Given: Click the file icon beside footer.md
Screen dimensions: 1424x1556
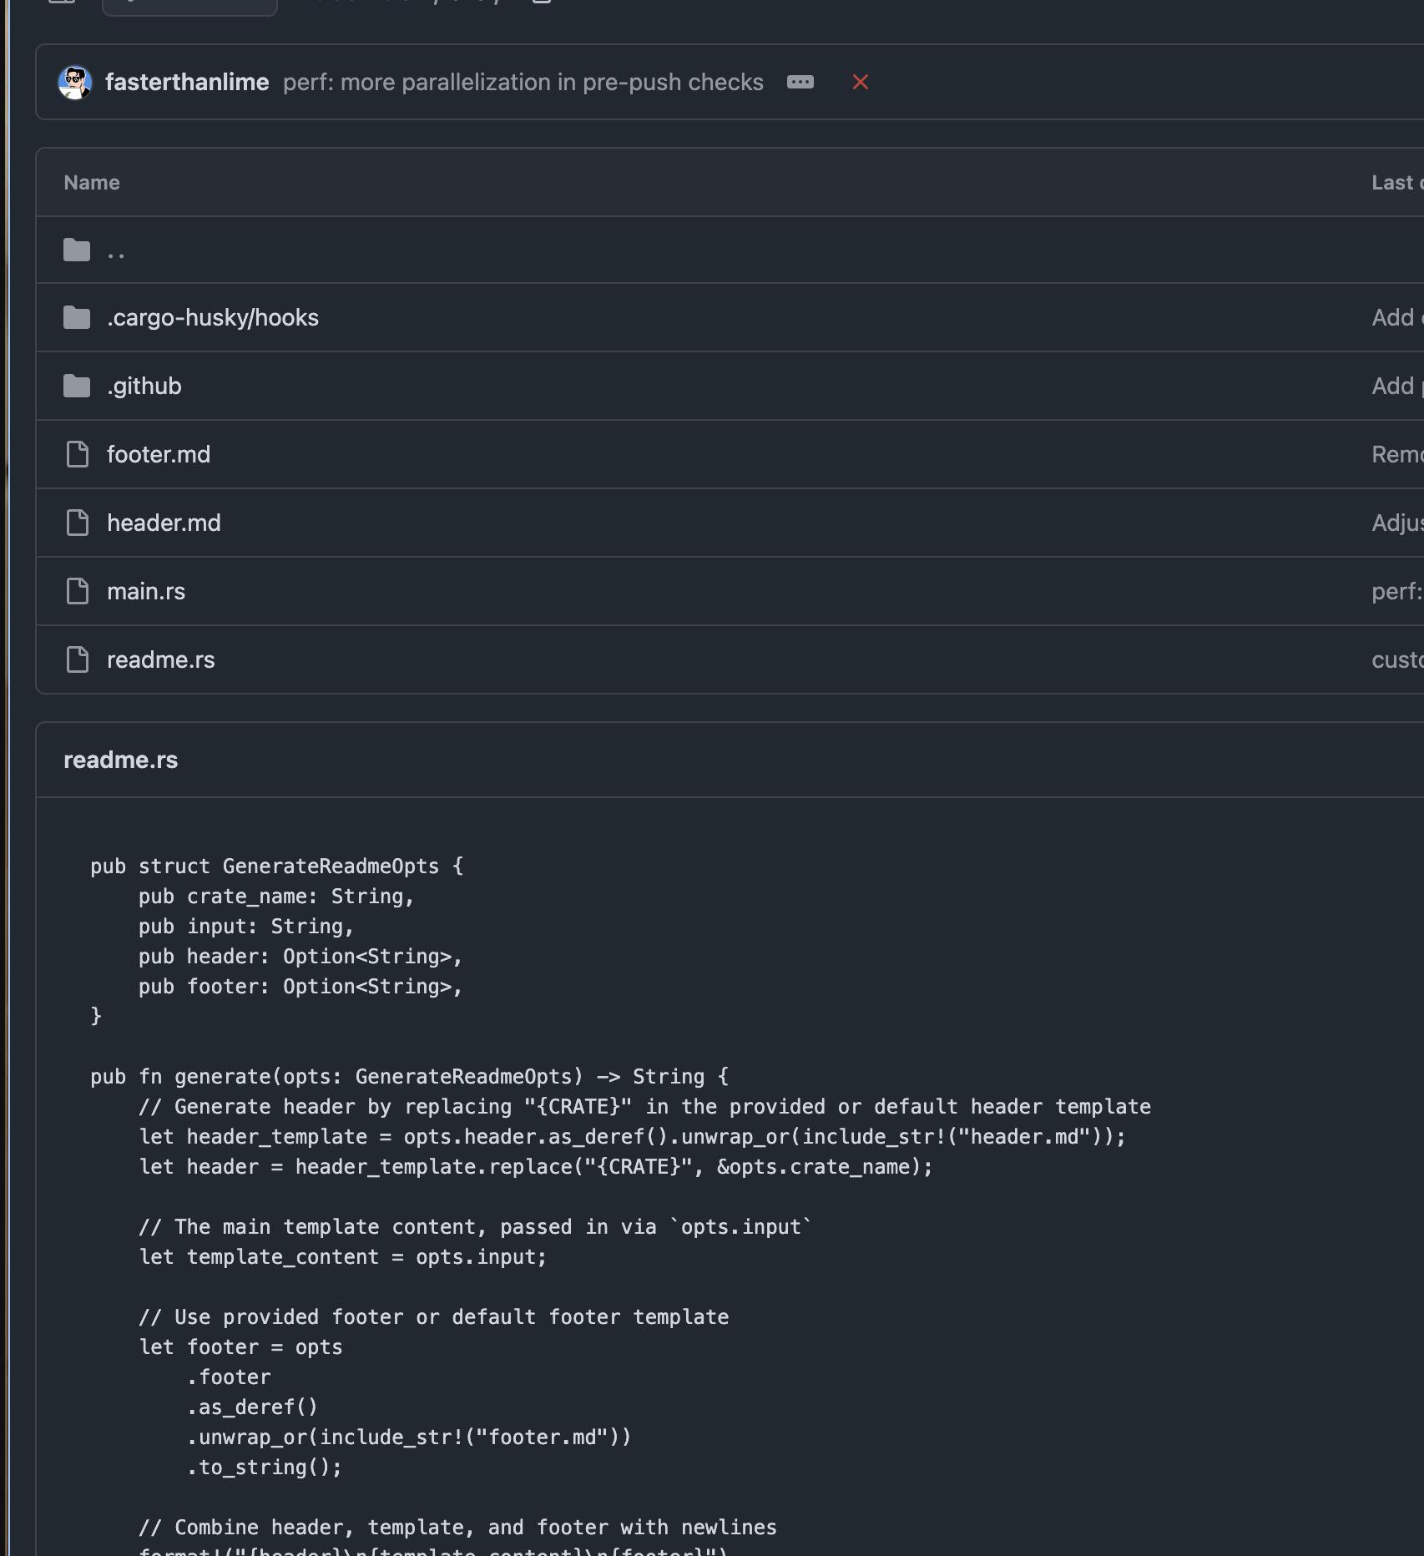Looking at the screenshot, I should click(x=78, y=455).
